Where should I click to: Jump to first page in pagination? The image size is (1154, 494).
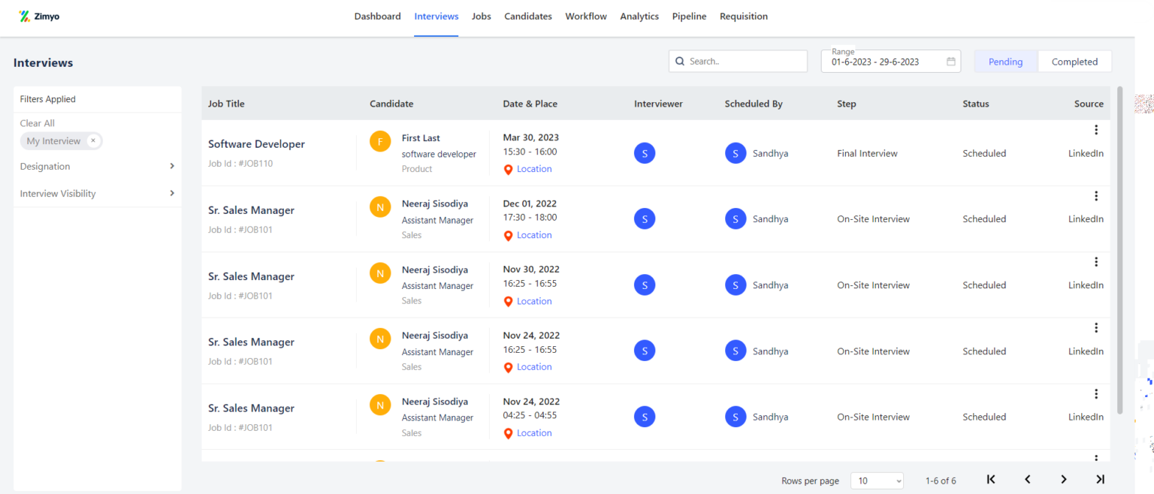pos(991,480)
